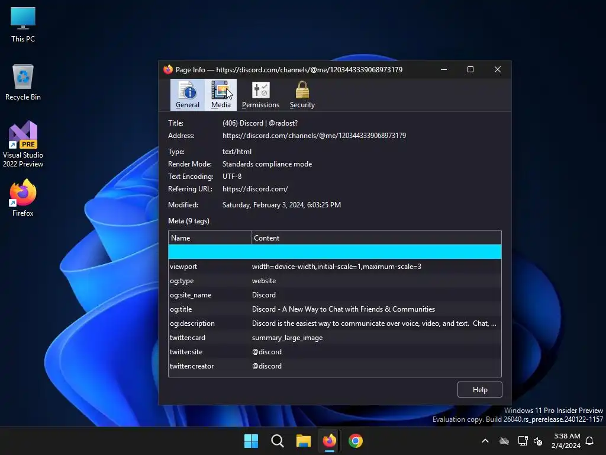Screen dimensions: 606x455
Task: Select Recycle Bin desktop icon
Action: point(23,82)
